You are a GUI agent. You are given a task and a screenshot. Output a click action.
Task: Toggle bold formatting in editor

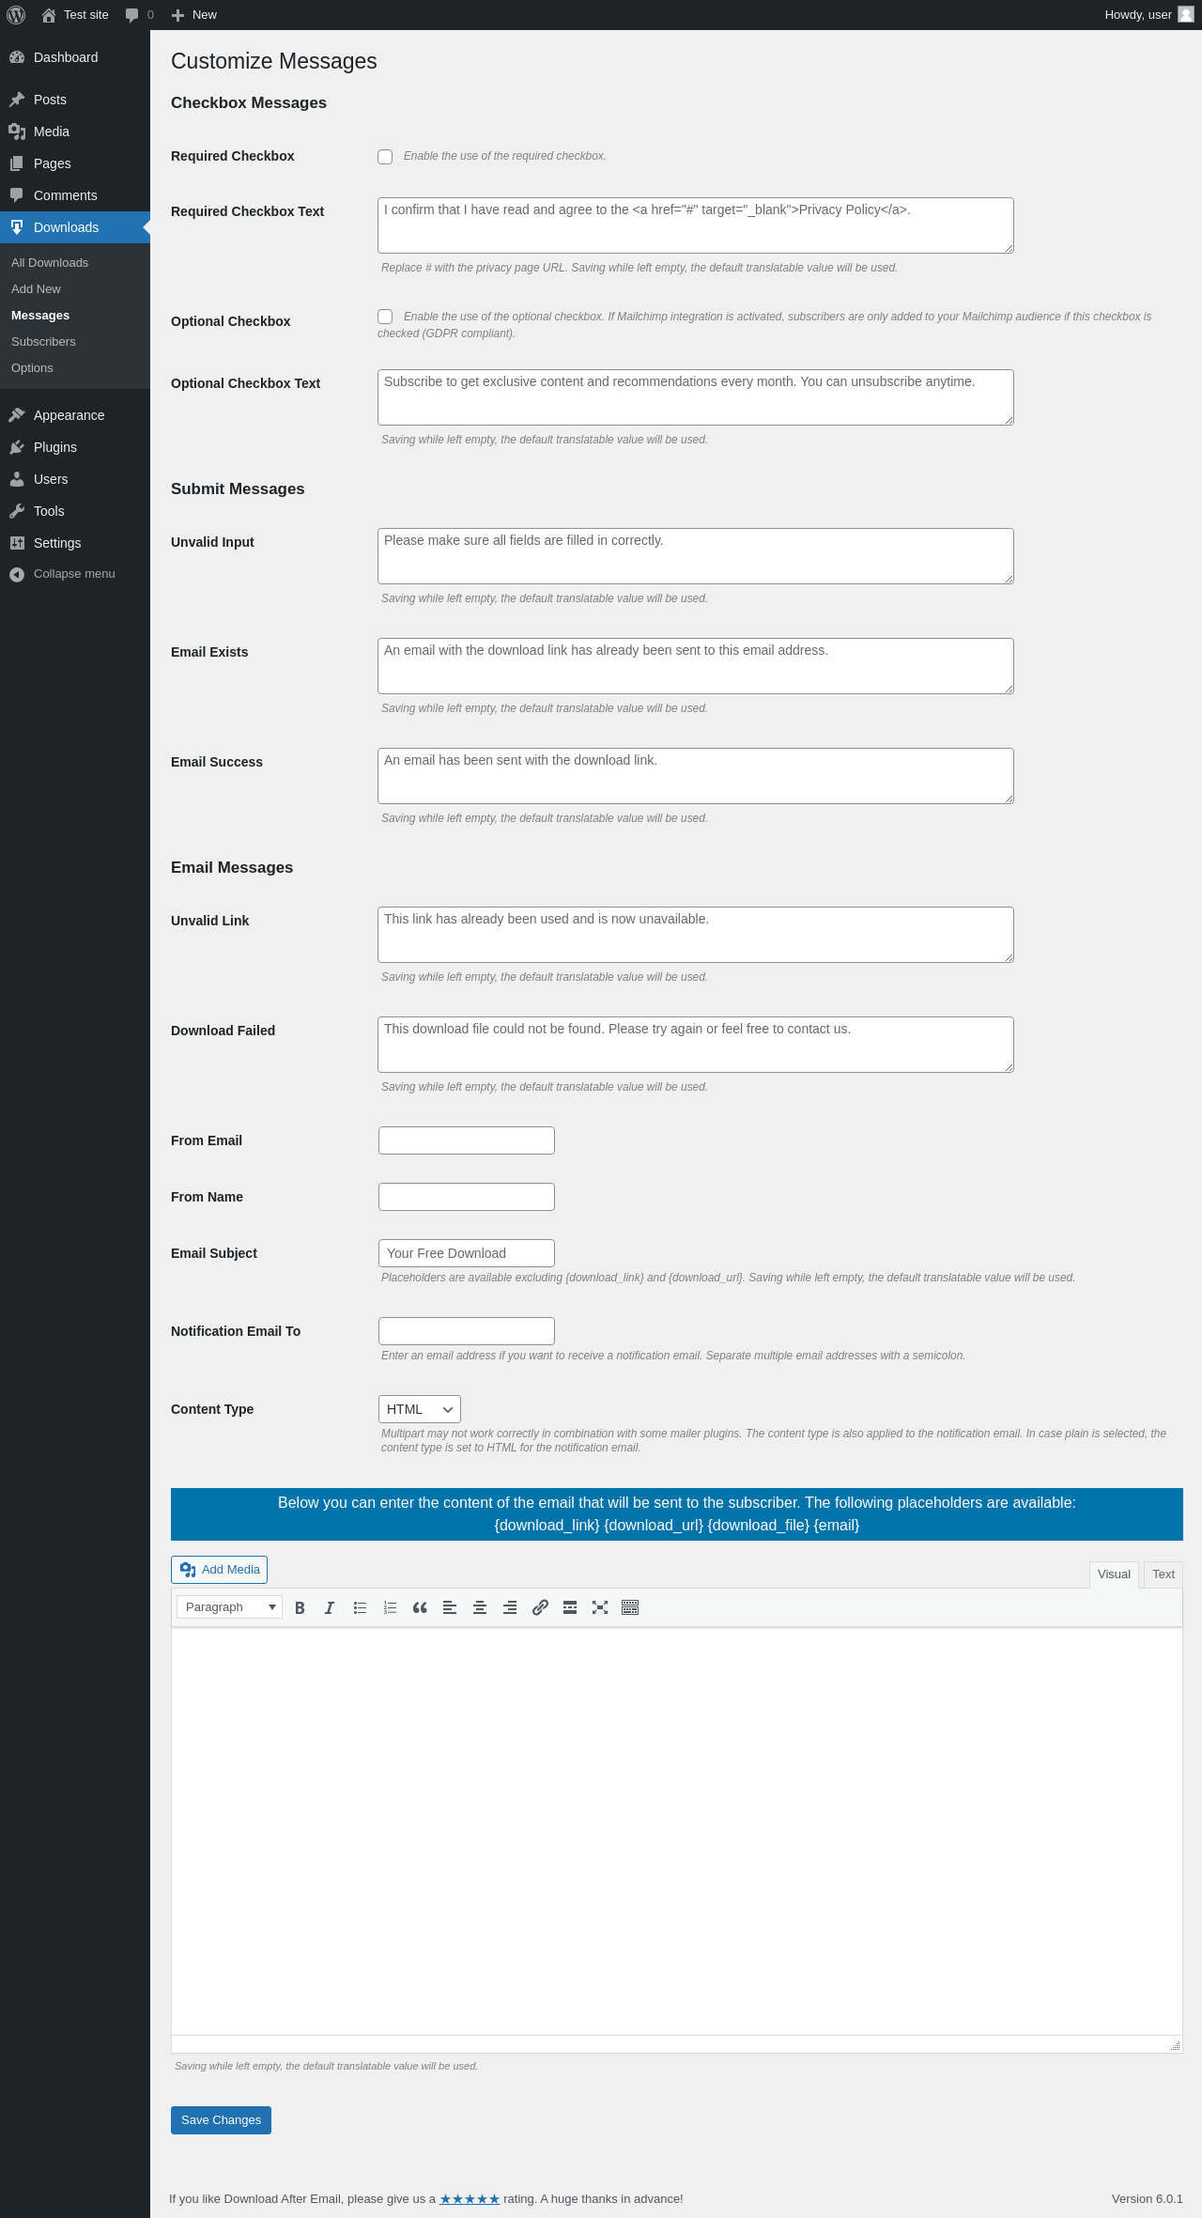click(300, 1607)
